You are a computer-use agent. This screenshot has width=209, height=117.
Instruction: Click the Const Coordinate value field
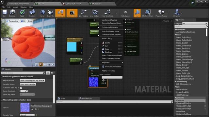tap(24, 91)
